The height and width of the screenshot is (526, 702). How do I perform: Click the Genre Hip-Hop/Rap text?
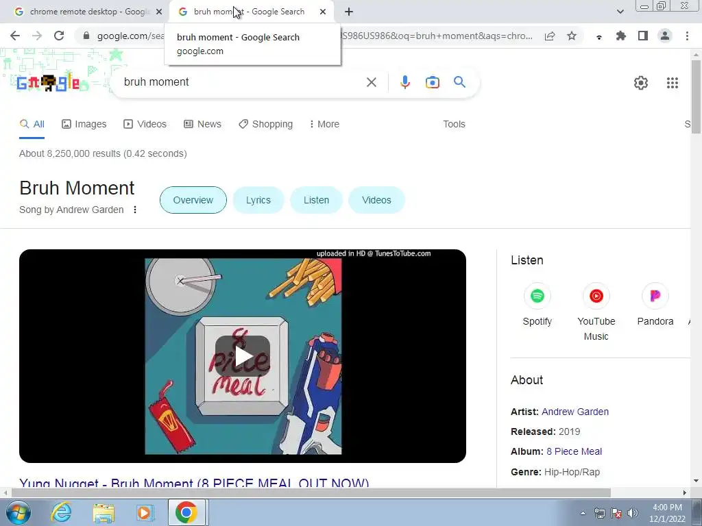555,472
